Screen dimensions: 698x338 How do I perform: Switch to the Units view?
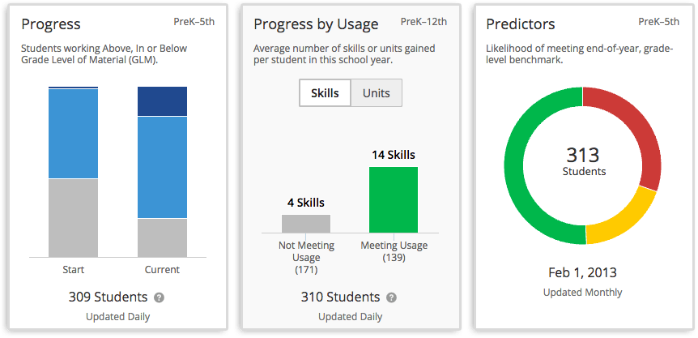(x=376, y=93)
